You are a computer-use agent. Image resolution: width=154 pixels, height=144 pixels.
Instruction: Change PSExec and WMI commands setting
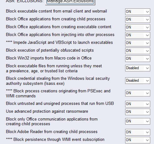[x=138, y=93]
